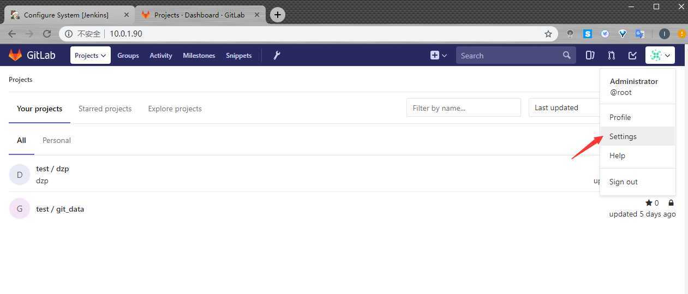Choose Settings in user menu
The width and height of the screenshot is (688, 294).
(637, 136)
